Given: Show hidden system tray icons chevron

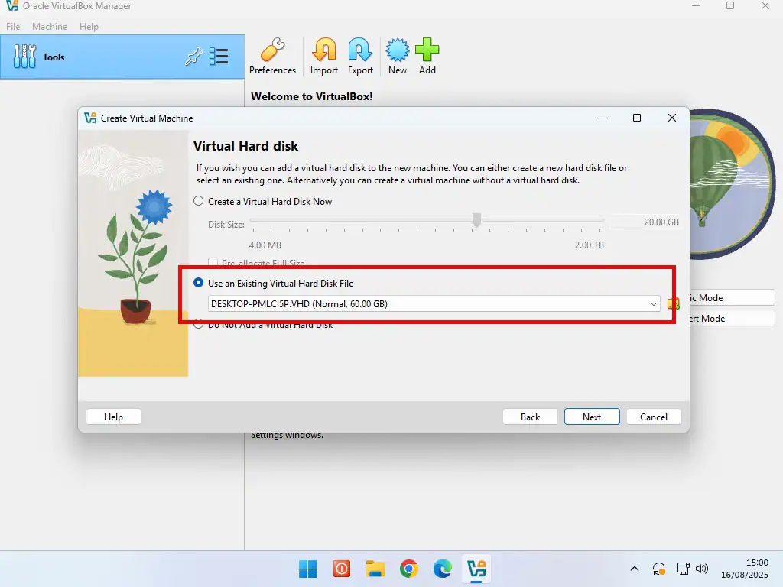Looking at the screenshot, I should point(634,569).
